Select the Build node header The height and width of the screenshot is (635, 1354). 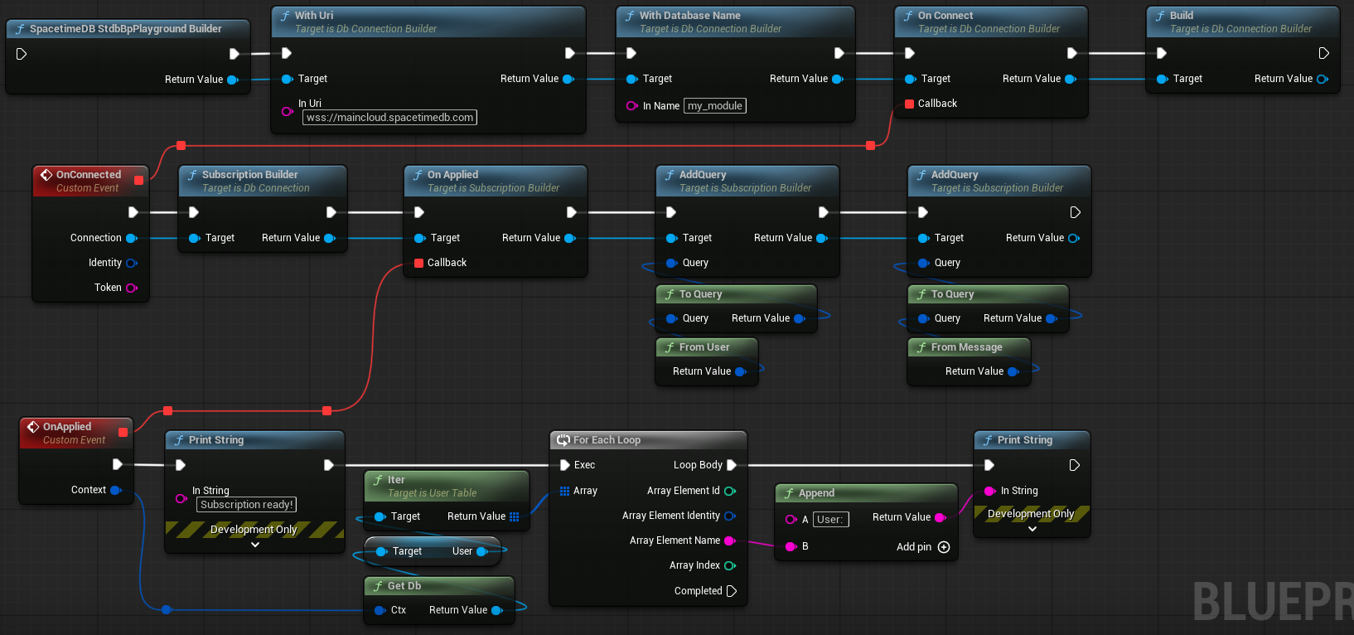click(1242, 22)
